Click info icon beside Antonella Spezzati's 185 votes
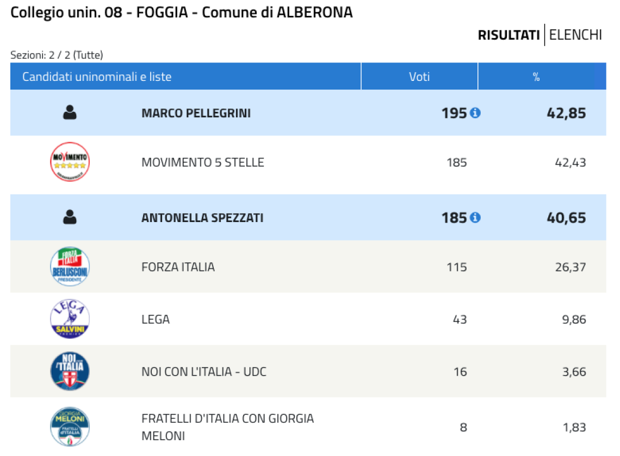 tap(475, 218)
